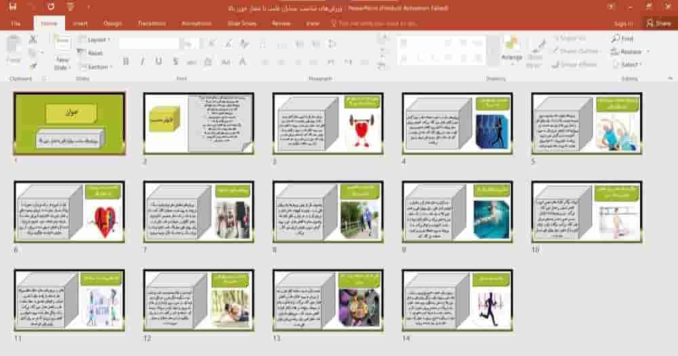Viewport: 678px width, 356px height.
Task: Switch to the Design tab
Action: (x=113, y=23)
